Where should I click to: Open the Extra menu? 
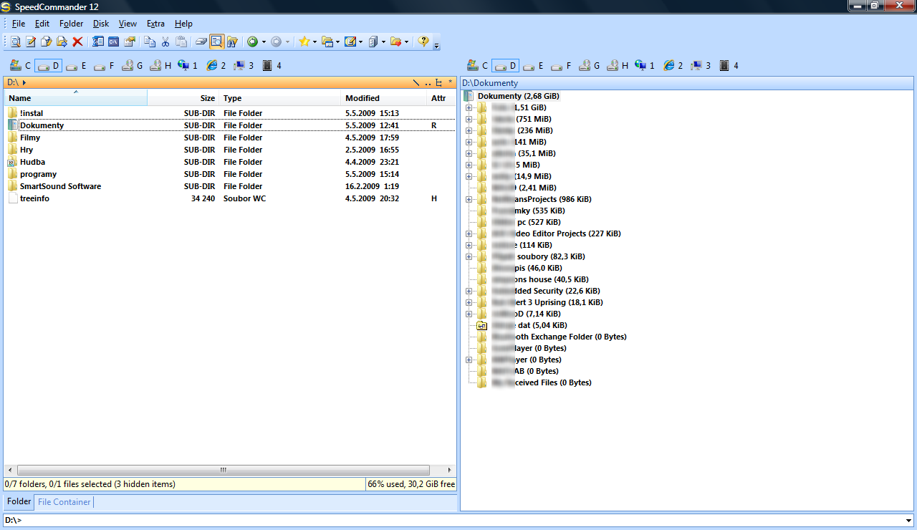pyautogui.click(x=155, y=24)
